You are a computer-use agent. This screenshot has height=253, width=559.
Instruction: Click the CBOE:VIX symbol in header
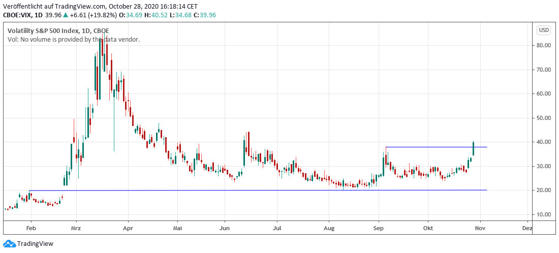[17, 15]
